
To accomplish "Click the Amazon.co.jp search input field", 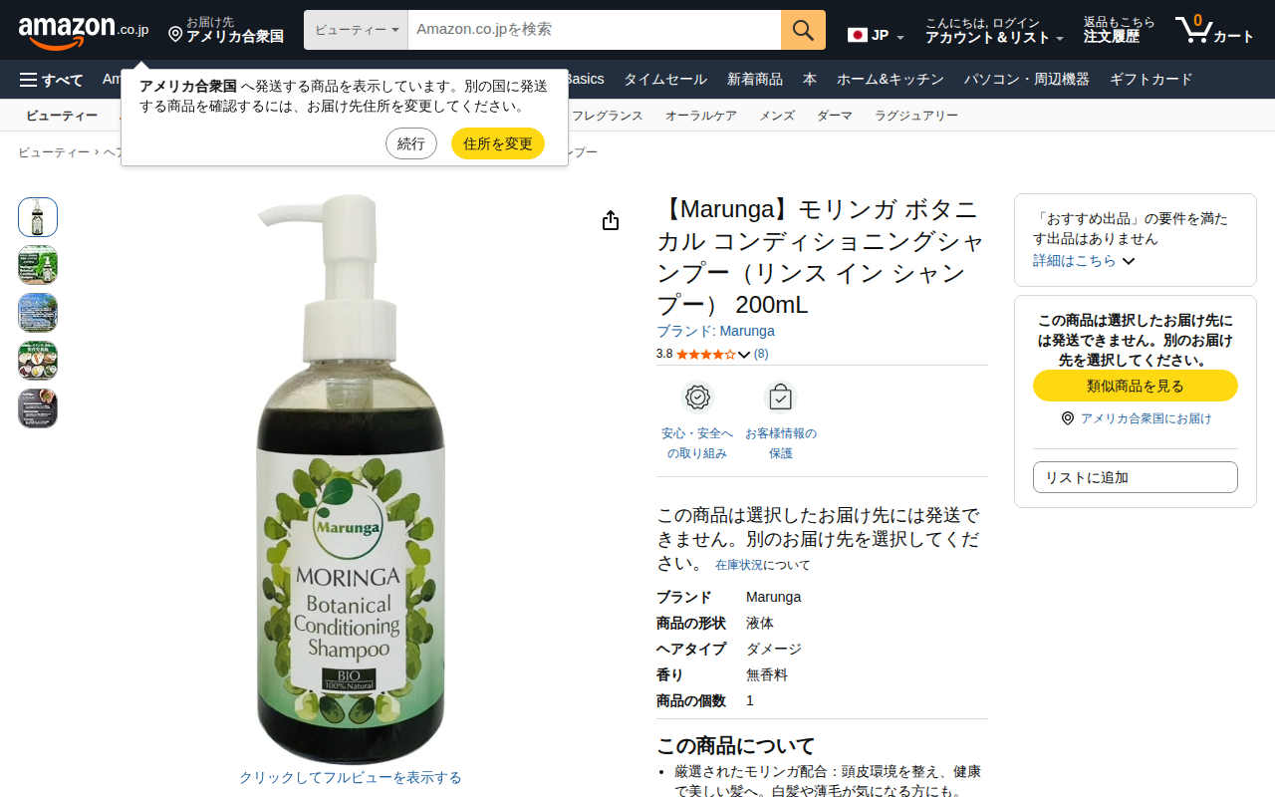I will [595, 30].
